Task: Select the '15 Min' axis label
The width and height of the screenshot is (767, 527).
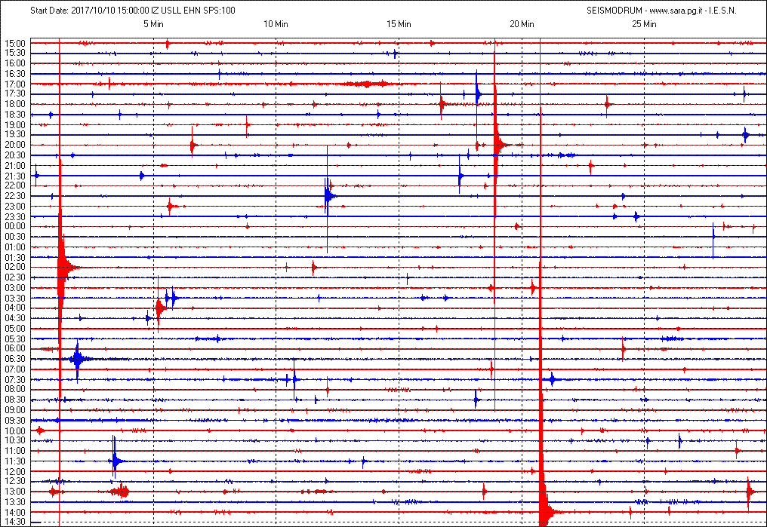Action: tap(399, 24)
